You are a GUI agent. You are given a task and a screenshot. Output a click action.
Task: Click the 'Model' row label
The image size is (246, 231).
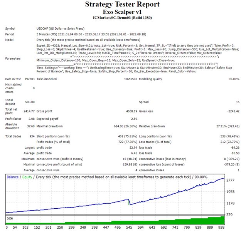click(x=9, y=40)
